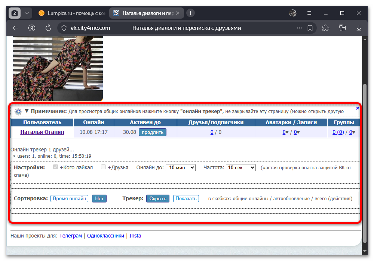Click the site protection shield icon

pos(64,28)
